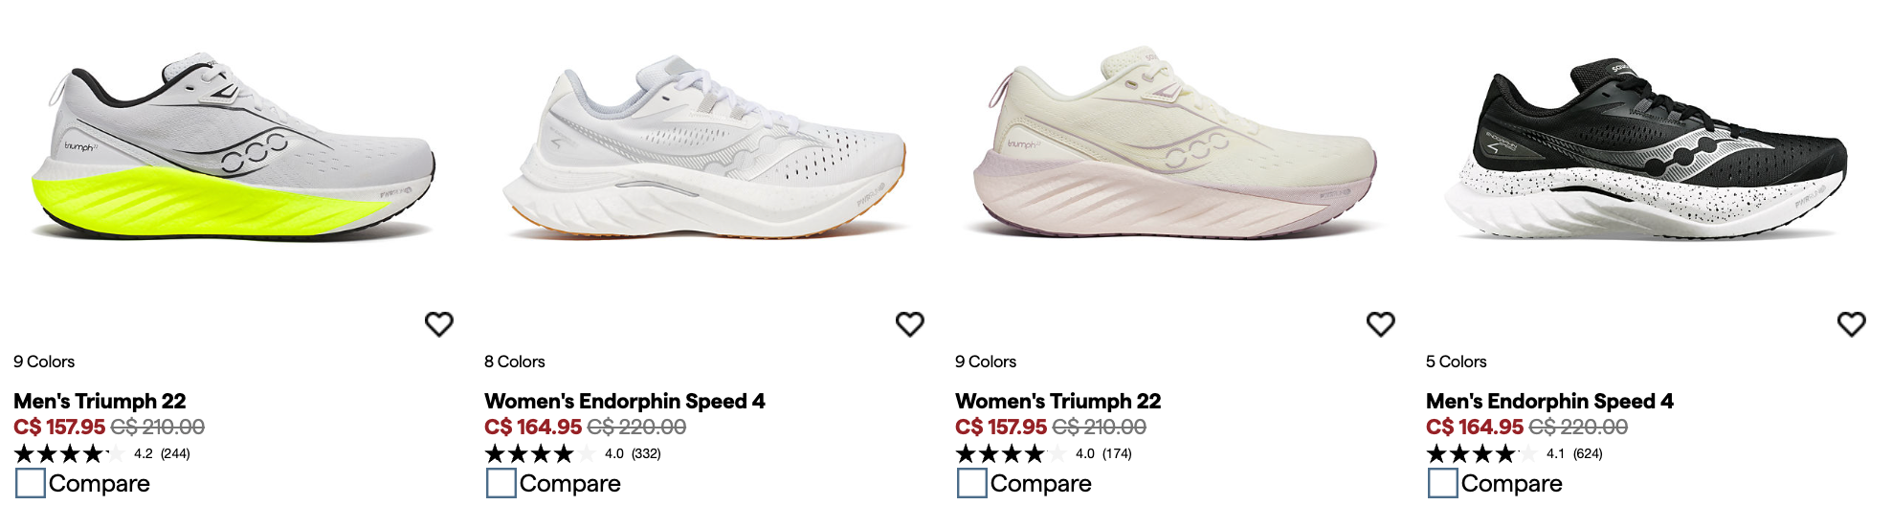Viewport: 1892px width, 505px height.
Task: Go to Women's Triumph 22 product page
Action: [x=1057, y=401]
